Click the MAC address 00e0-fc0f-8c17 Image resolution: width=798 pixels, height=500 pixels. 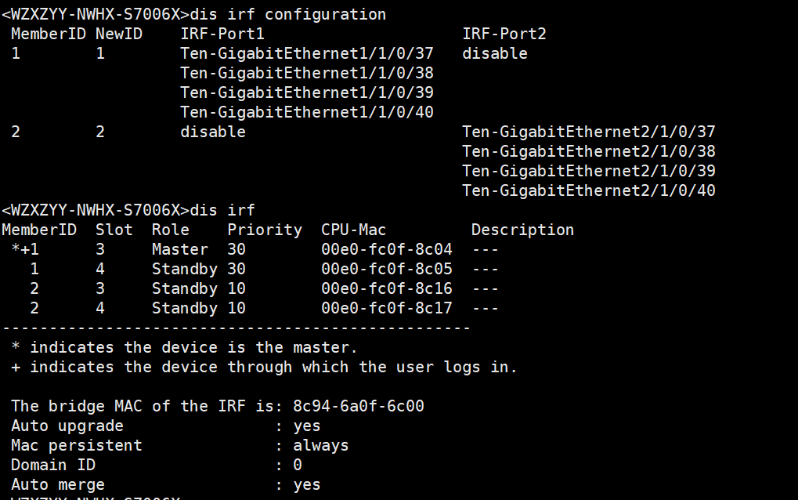click(386, 308)
